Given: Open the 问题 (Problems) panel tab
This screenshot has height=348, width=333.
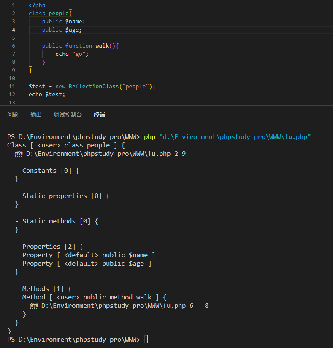Looking at the screenshot, I should coord(13,114).
